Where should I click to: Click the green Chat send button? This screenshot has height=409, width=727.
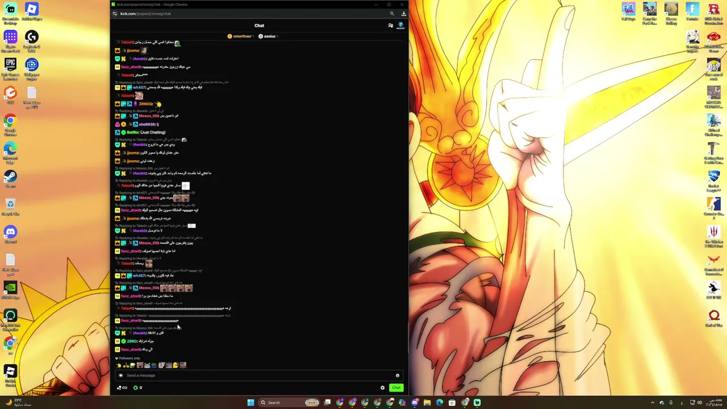click(396, 388)
